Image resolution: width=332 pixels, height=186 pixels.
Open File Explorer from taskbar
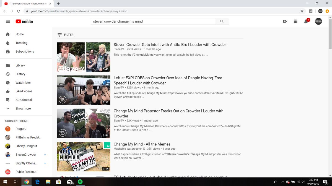[48, 182]
